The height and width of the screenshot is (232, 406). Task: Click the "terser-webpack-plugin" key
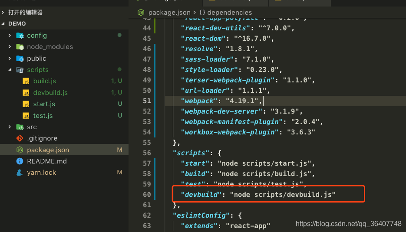(228, 80)
